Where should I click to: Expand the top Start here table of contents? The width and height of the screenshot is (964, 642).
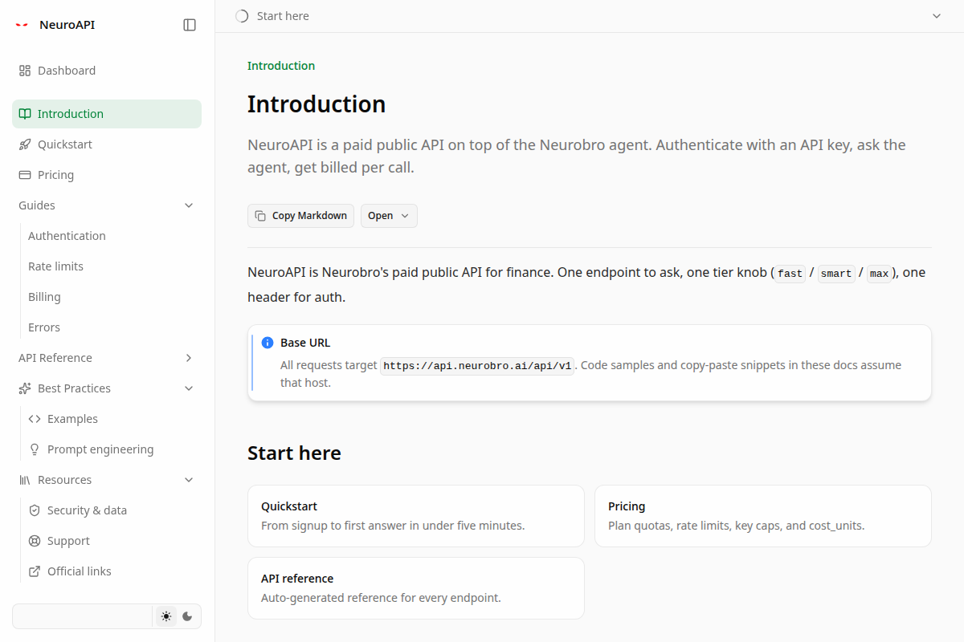pyautogui.click(x=936, y=16)
